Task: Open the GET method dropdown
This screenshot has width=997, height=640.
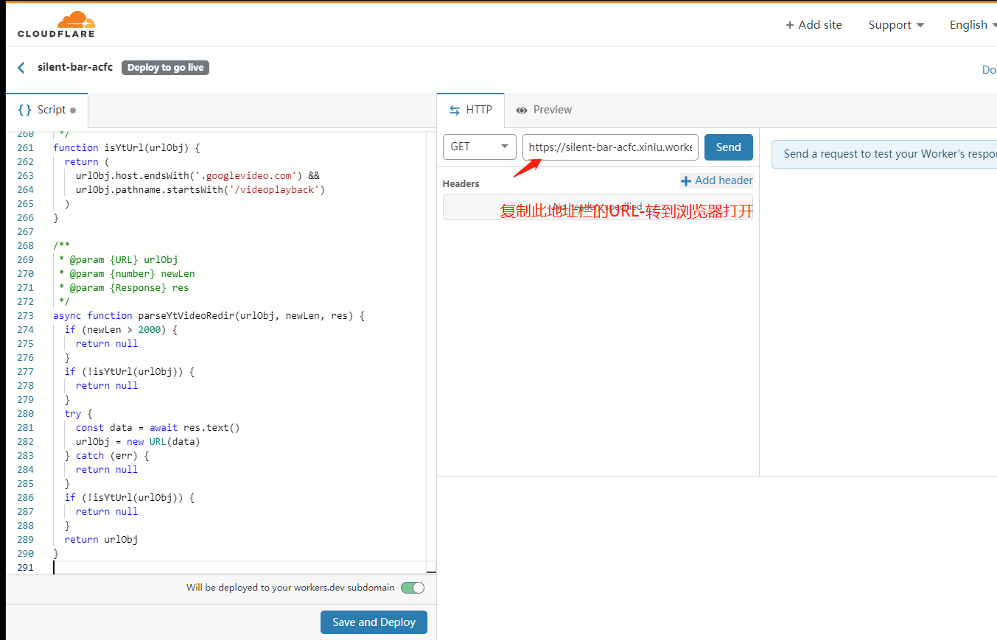Action: [x=479, y=147]
